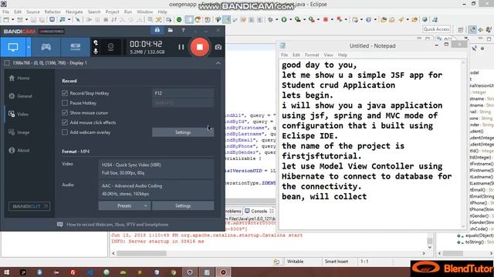Open Eclipse Navigate menu
This screenshot has width=494, height=277.
click(74, 12)
